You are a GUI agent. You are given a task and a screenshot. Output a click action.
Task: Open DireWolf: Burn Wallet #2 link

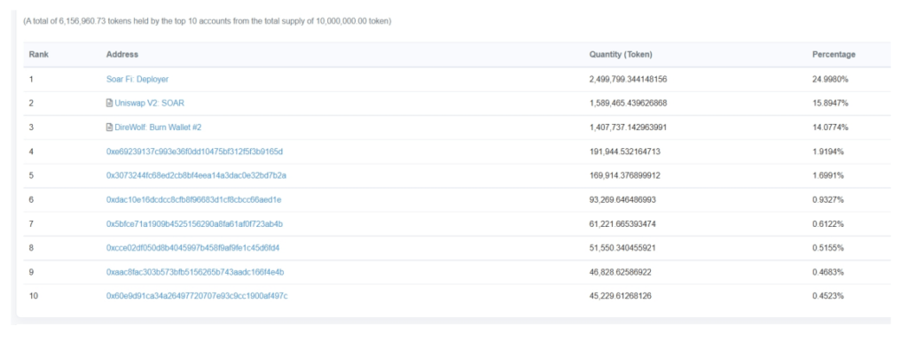click(158, 128)
